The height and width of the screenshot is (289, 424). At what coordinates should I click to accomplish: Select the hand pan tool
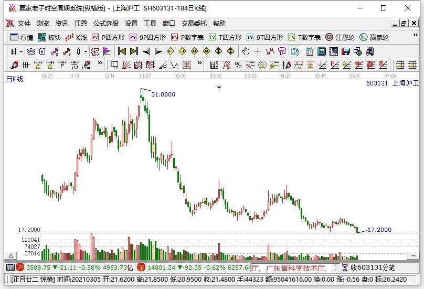point(246,51)
